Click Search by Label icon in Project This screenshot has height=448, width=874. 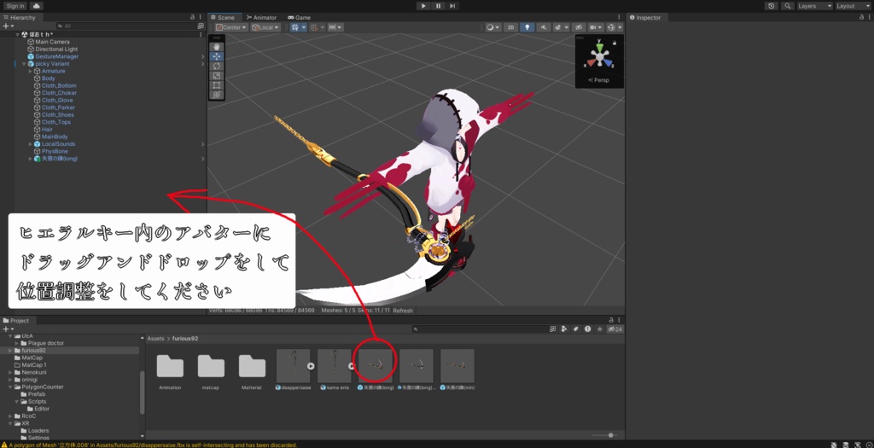point(576,329)
